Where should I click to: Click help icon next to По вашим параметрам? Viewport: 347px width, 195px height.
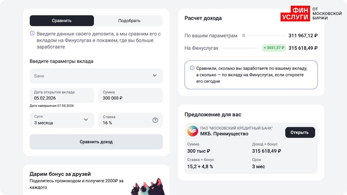coord(244,35)
